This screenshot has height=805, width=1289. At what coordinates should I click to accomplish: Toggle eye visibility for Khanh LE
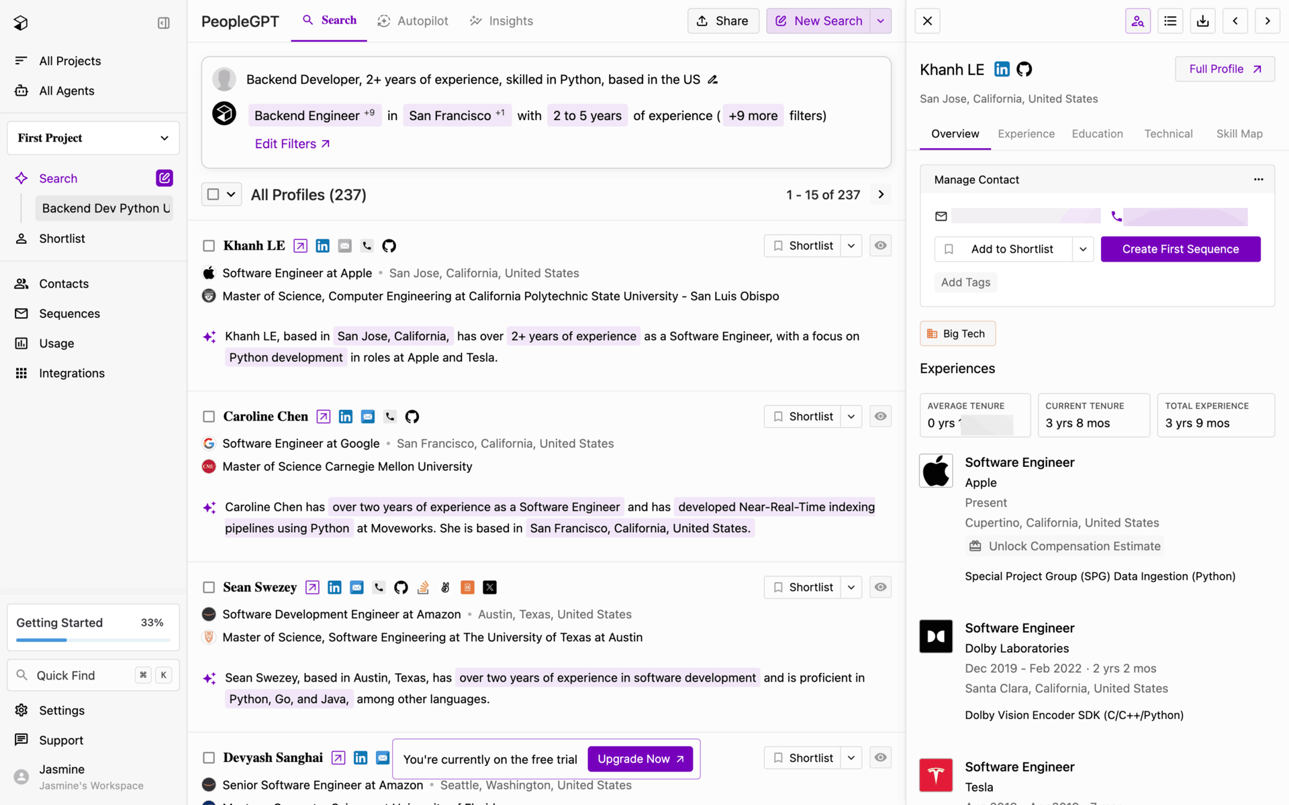tap(881, 246)
